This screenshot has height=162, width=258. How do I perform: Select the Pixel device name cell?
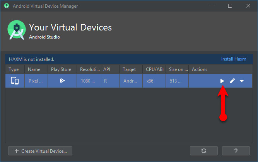pyautogui.click(x=36, y=81)
